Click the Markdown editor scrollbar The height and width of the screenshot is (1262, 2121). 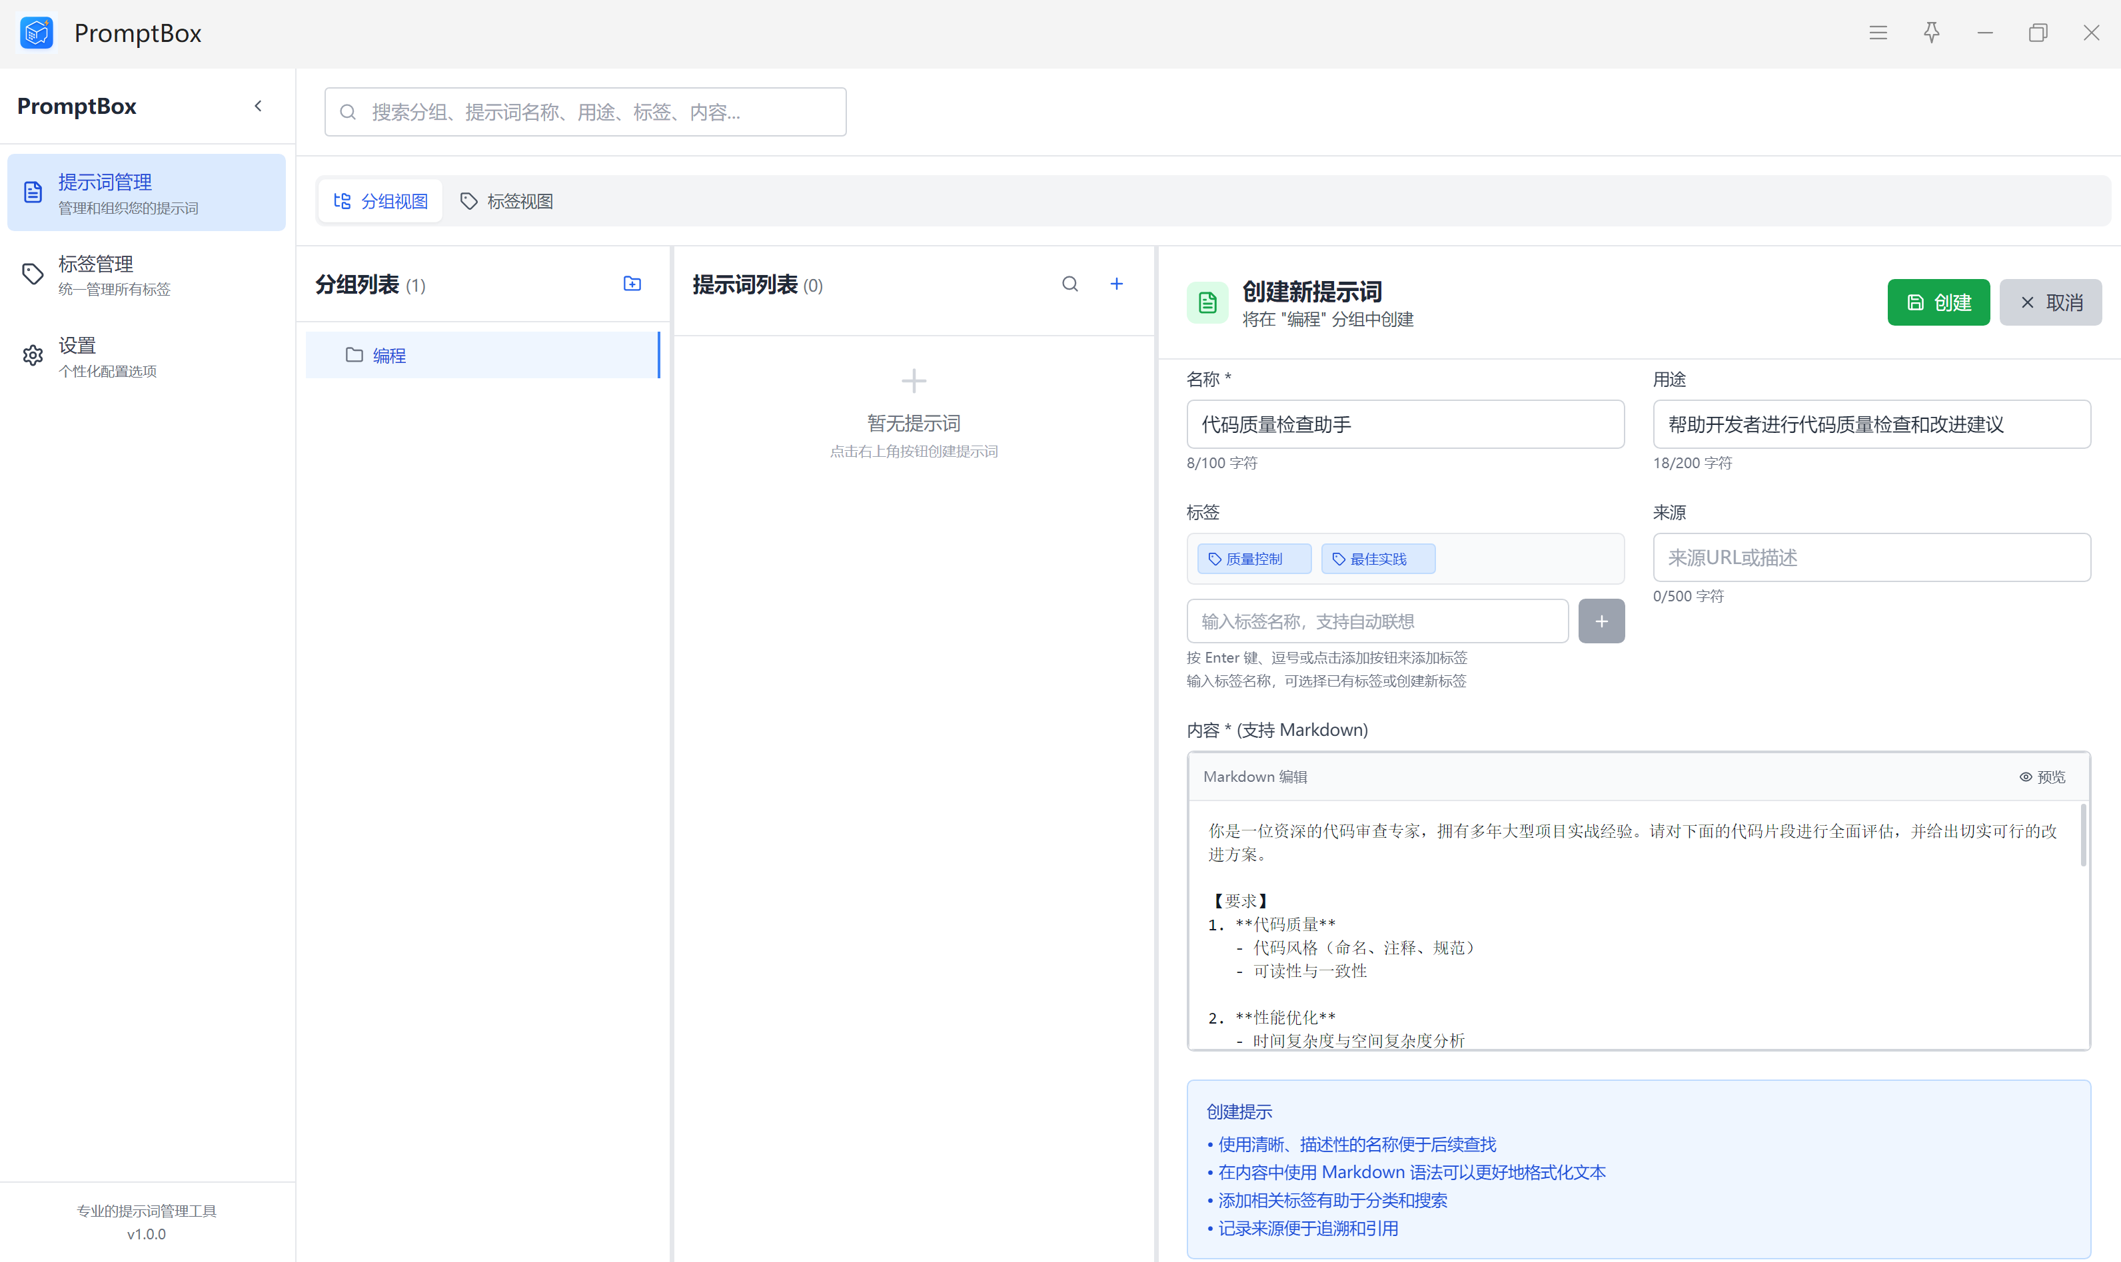[x=2083, y=835]
